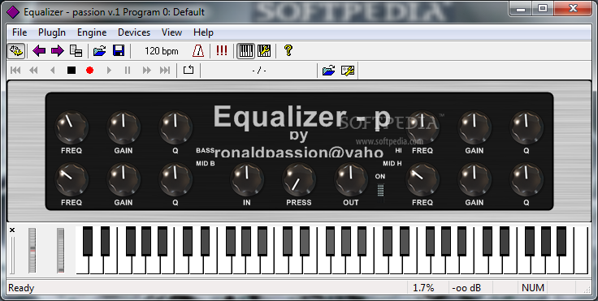This screenshot has width=598, height=301.
Task: Click the MID H Q knob
Action: pyautogui.click(x=526, y=179)
